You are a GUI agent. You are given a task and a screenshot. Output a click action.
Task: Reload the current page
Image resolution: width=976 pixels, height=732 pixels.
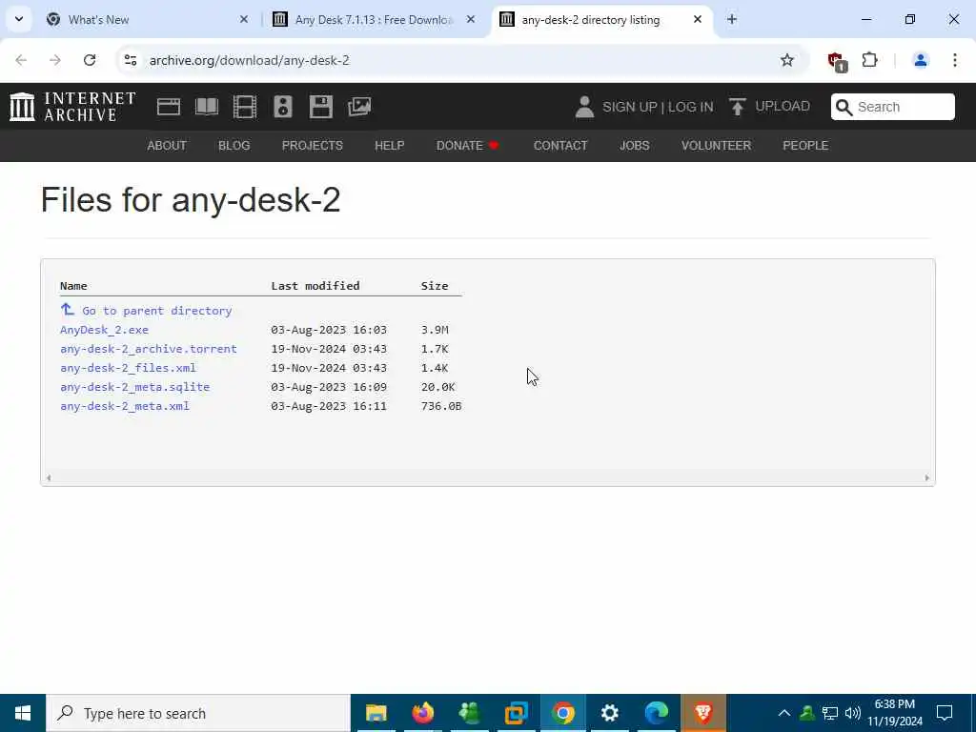click(90, 60)
